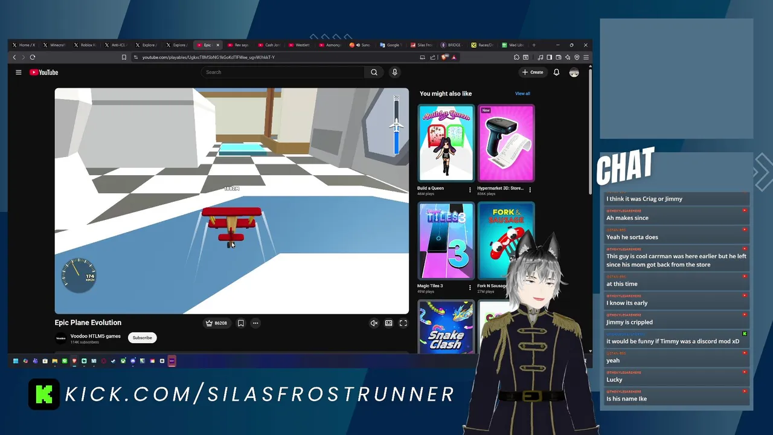The image size is (773, 435).
Task: Open the Magic Tiles 3 game thumbnail
Action: click(446, 241)
